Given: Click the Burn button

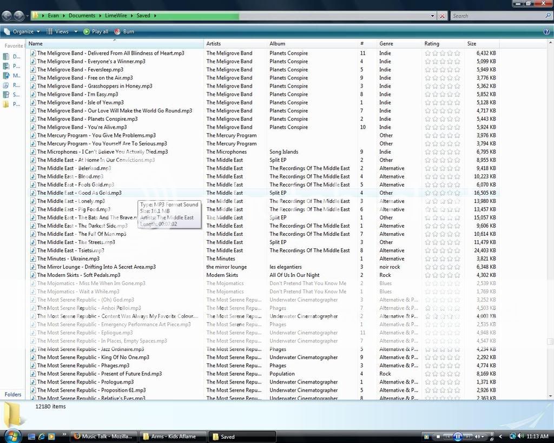Looking at the screenshot, I should [x=124, y=31].
